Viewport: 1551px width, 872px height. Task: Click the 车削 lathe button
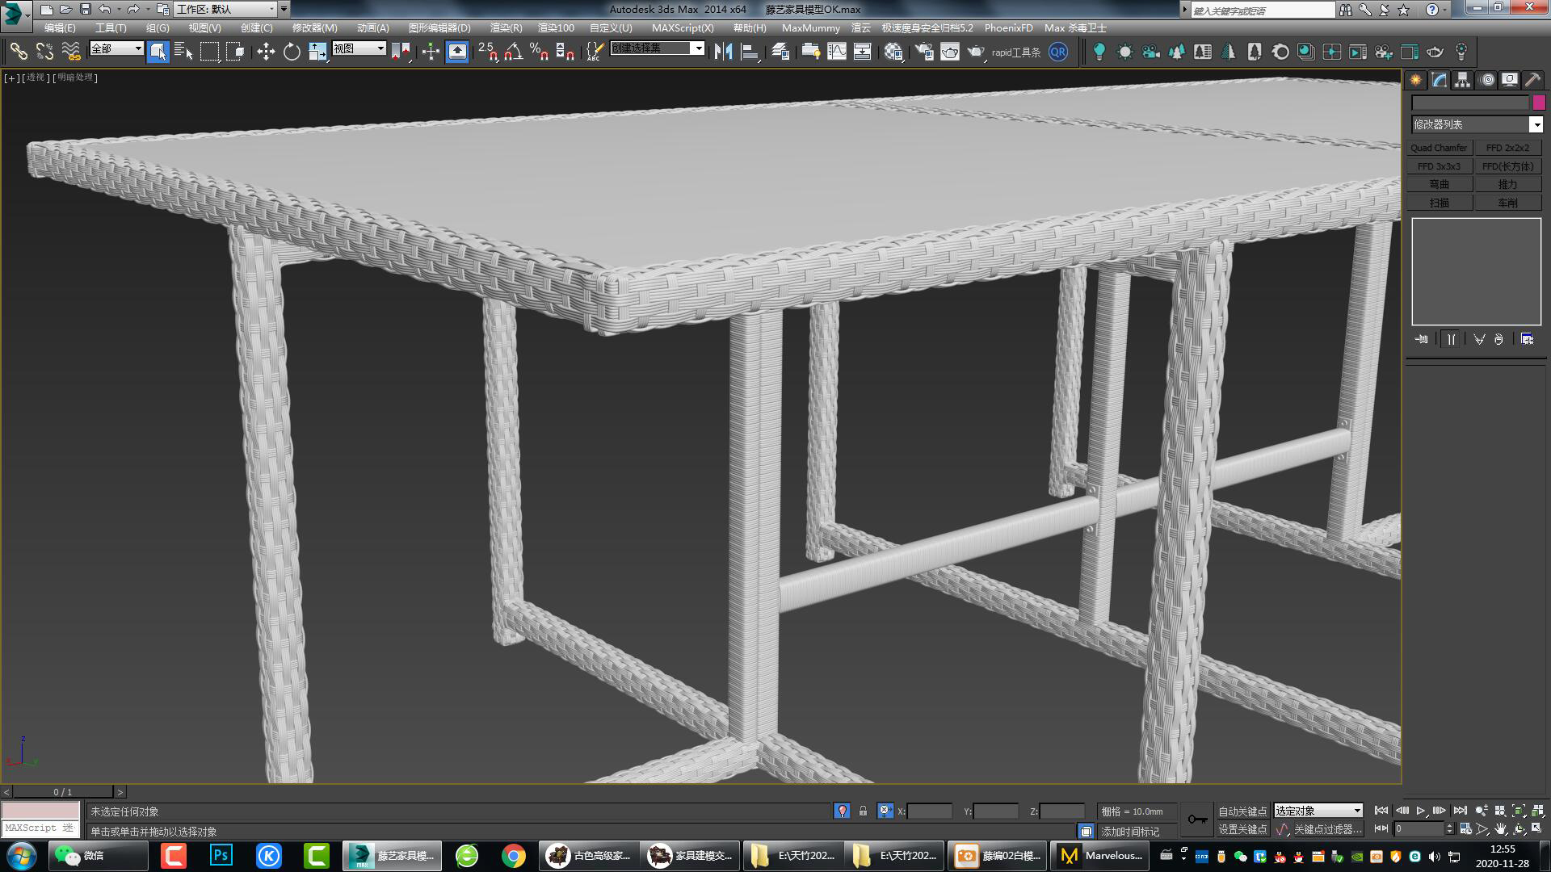tap(1508, 202)
